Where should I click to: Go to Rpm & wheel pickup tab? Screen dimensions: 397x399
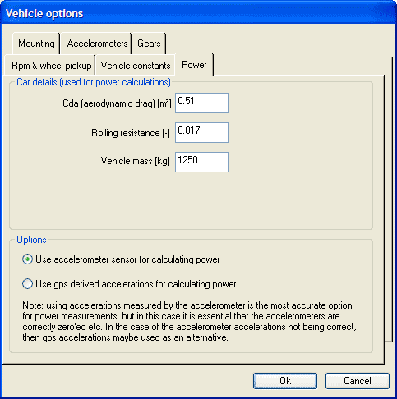point(51,66)
